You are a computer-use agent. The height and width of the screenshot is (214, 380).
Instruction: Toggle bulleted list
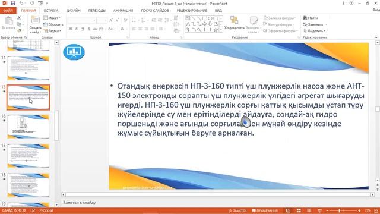coord(134,20)
